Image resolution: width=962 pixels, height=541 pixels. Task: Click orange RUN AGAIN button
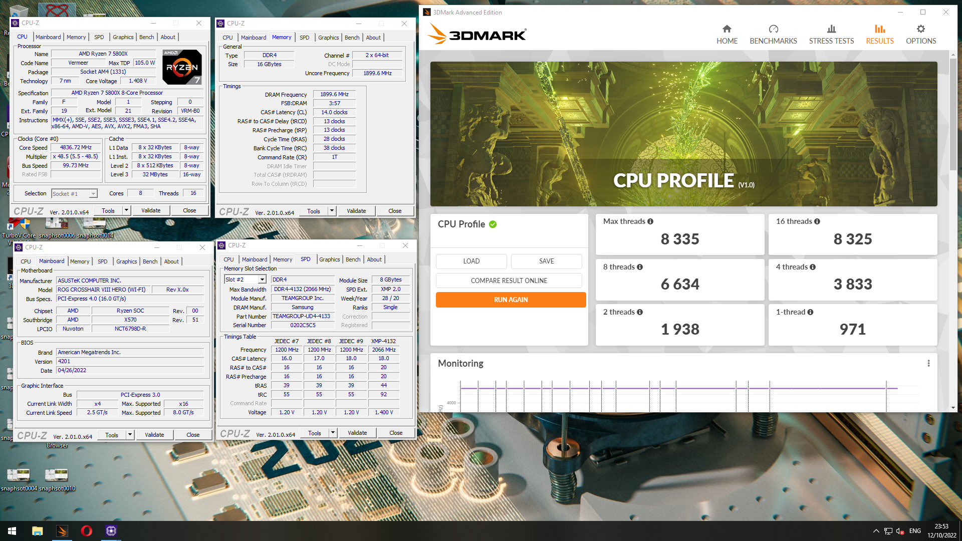tap(511, 300)
